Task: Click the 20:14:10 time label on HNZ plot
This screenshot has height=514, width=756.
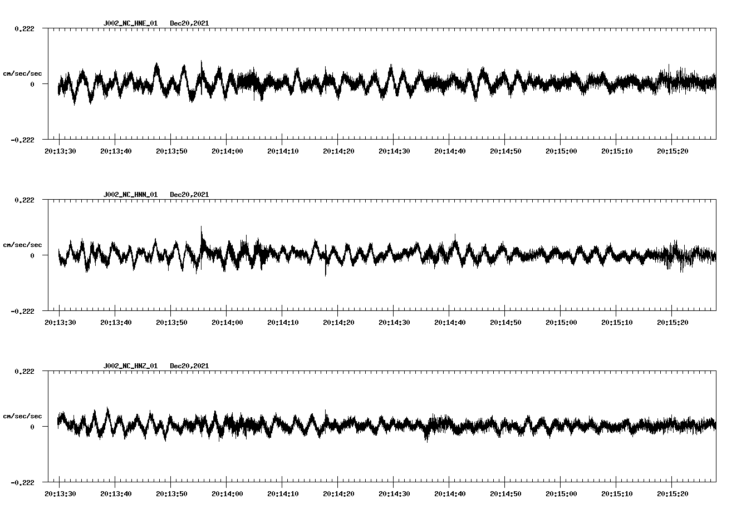Action: 283,494
